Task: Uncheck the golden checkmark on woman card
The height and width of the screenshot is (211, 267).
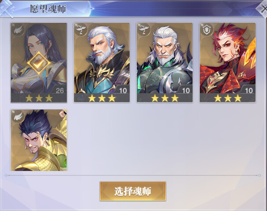Action: click(x=39, y=63)
